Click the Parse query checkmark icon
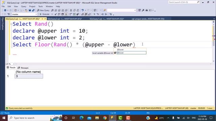This screenshot has height=121, width=216. (55, 14)
